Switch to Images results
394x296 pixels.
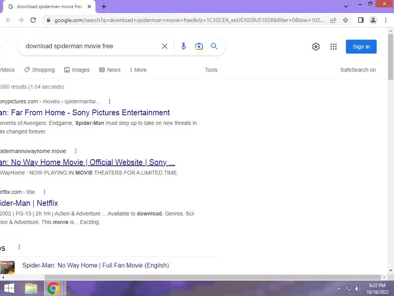coord(77,70)
